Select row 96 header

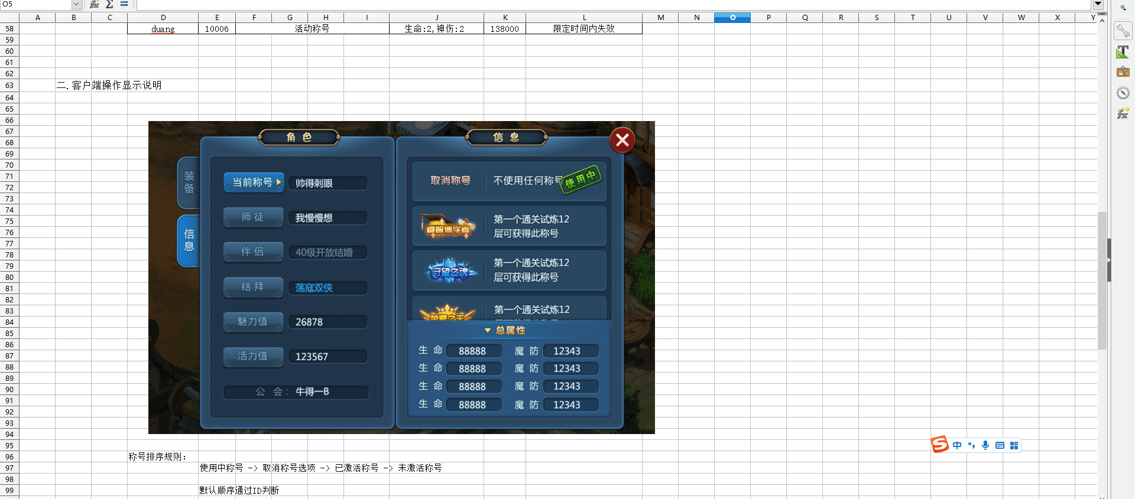coord(9,457)
